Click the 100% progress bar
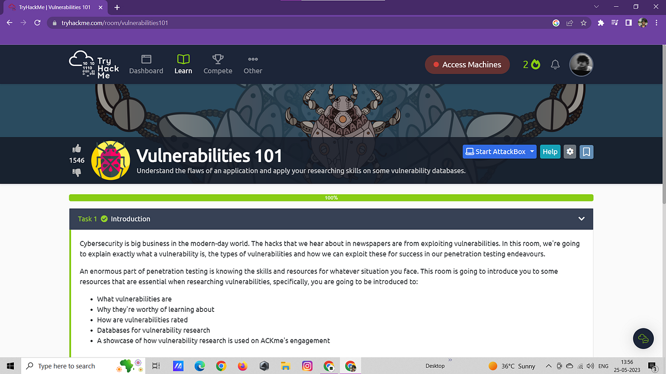The image size is (666, 374). tap(331, 197)
